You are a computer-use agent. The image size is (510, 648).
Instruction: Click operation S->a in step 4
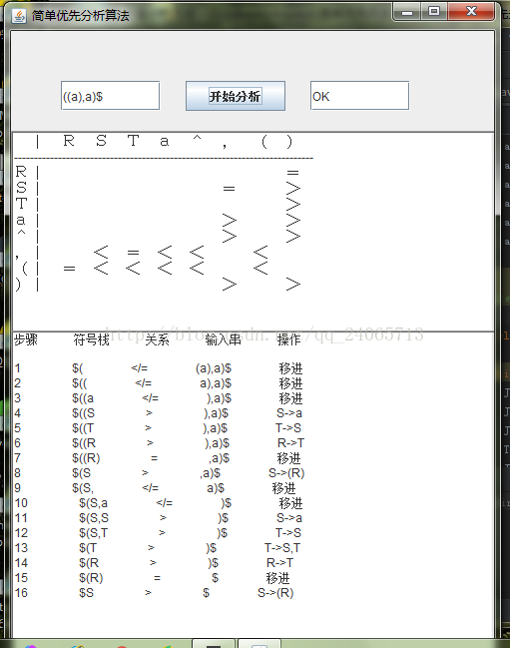(x=289, y=413)
